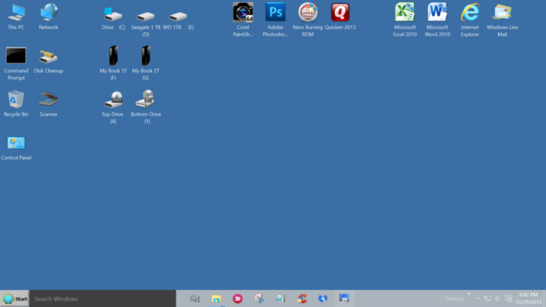
Task: Open the Scanner shortcut
Action: pyautogui.click(x=48, y=100)
